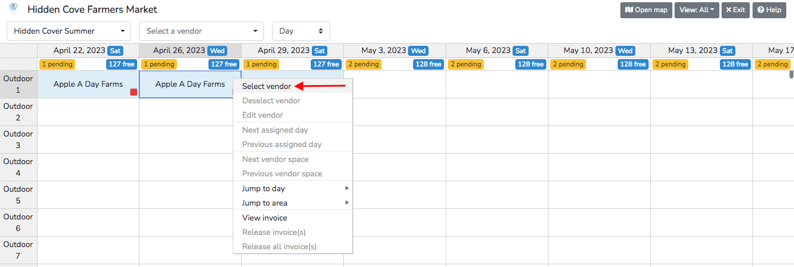
Task: Expand Jump to day submenu
Action: click(x=292, y=189)
